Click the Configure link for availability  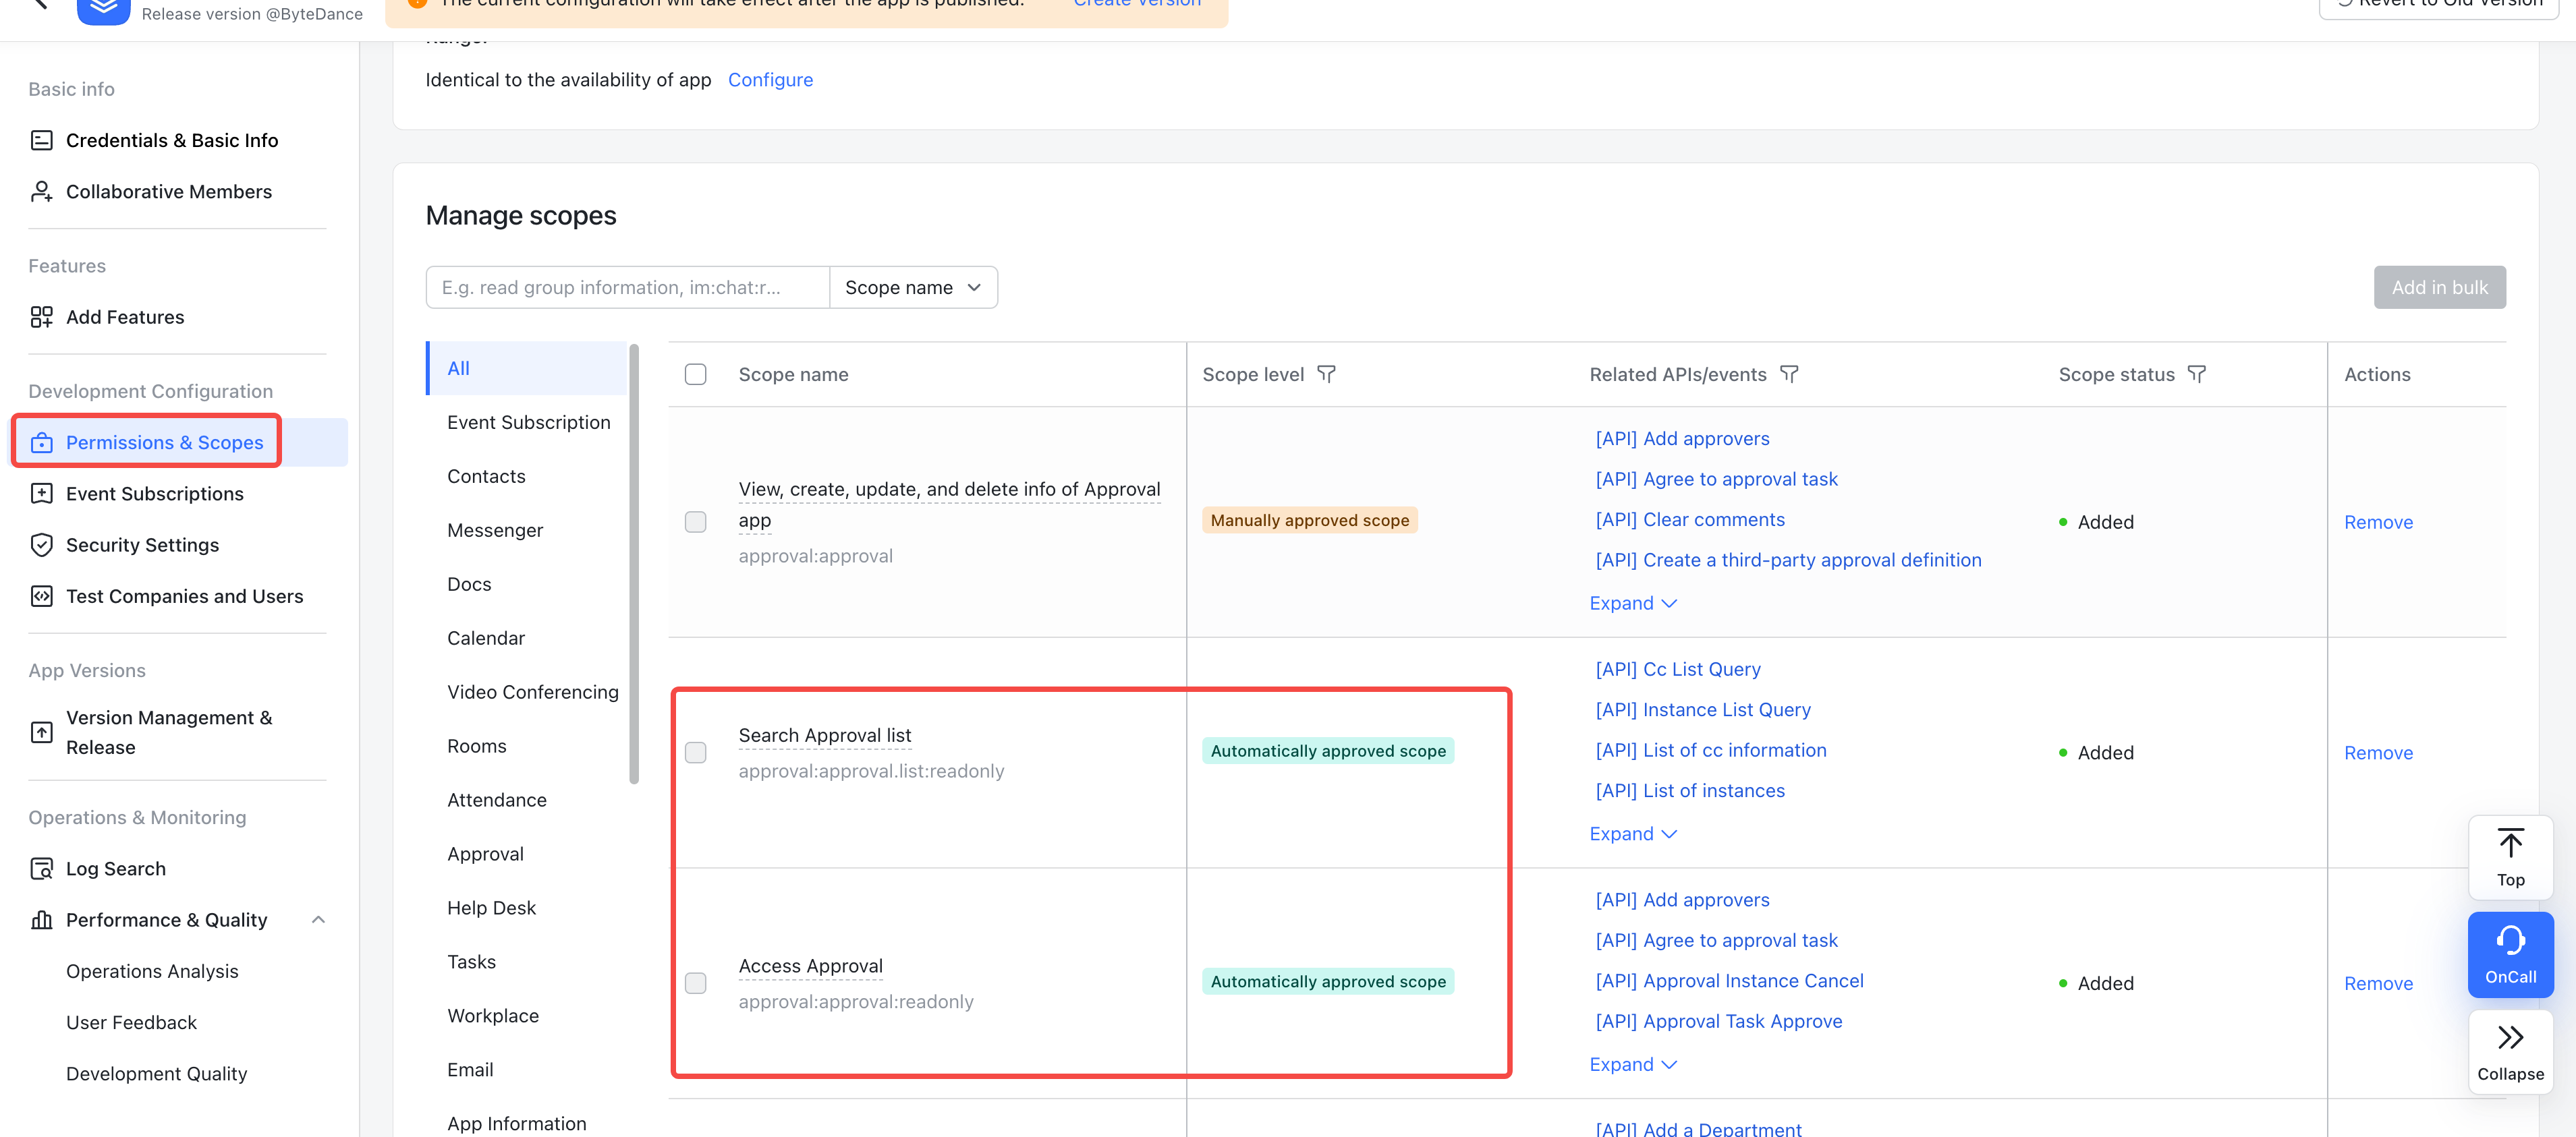coord(770,79)
